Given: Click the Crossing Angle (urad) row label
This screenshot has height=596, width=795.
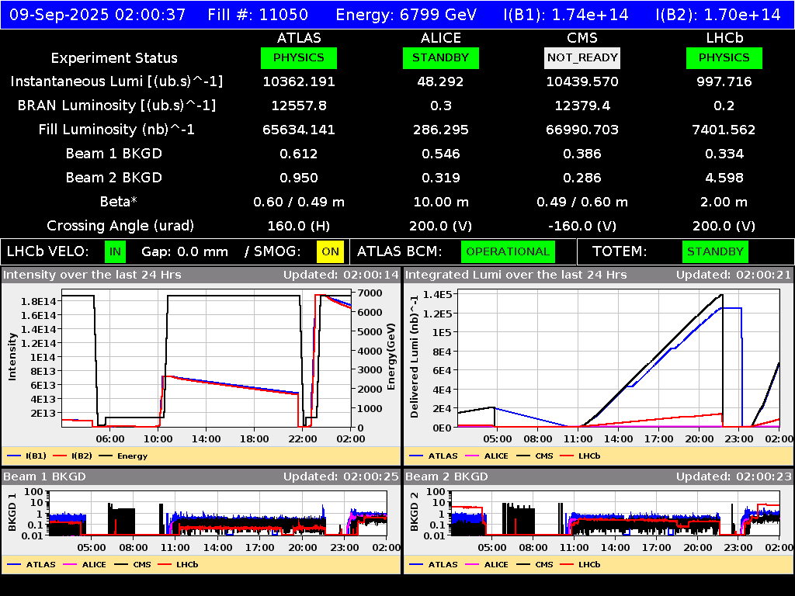Looking at the screenshot, I should coord(120,226).
